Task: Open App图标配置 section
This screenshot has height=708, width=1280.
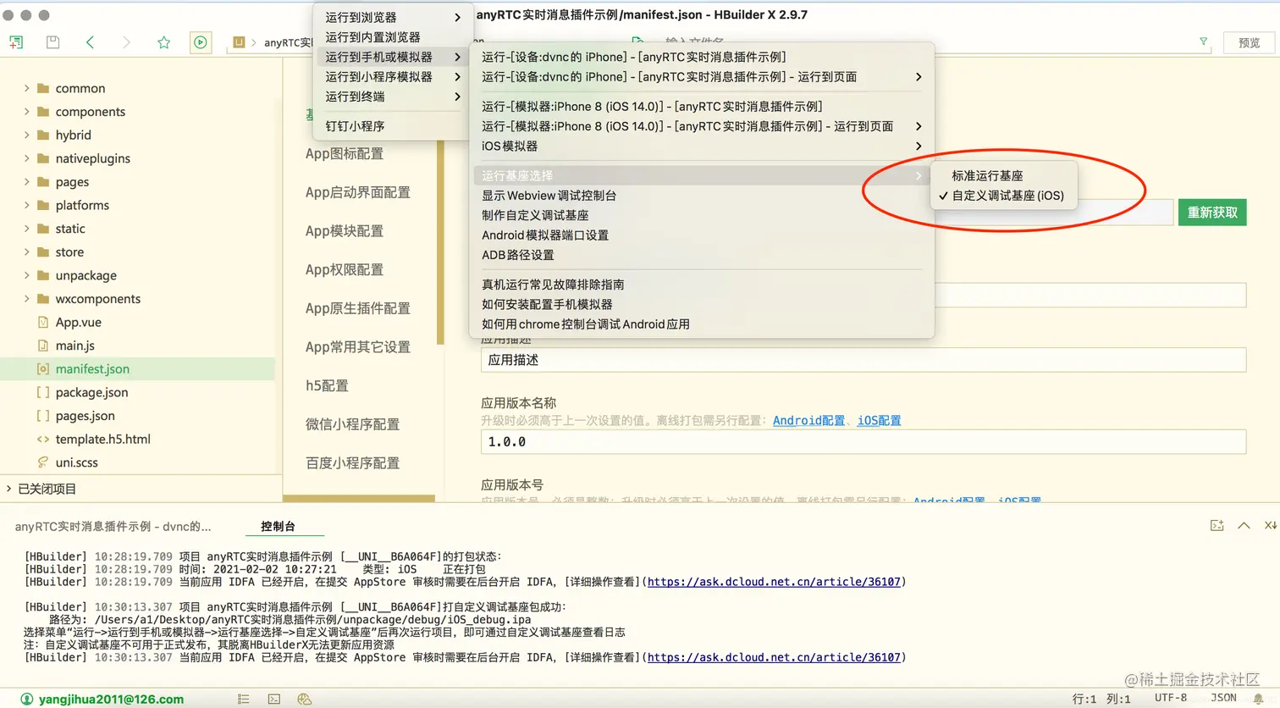Action: 345,153
